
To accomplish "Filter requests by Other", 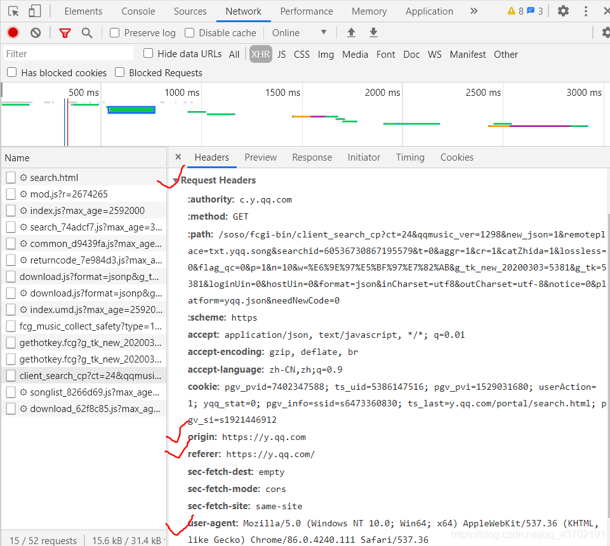I will (506, 55).
